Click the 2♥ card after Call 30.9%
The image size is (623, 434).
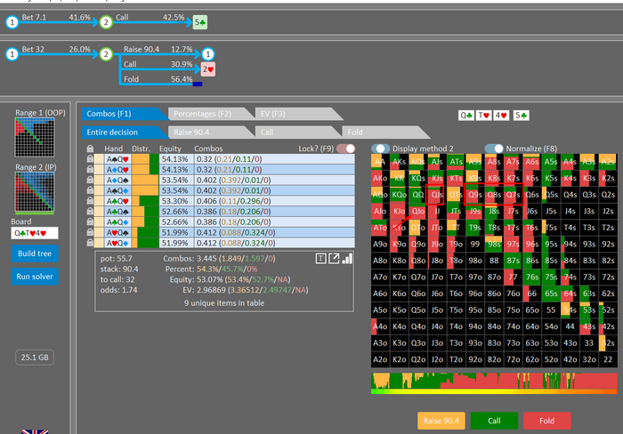(207, 69)
